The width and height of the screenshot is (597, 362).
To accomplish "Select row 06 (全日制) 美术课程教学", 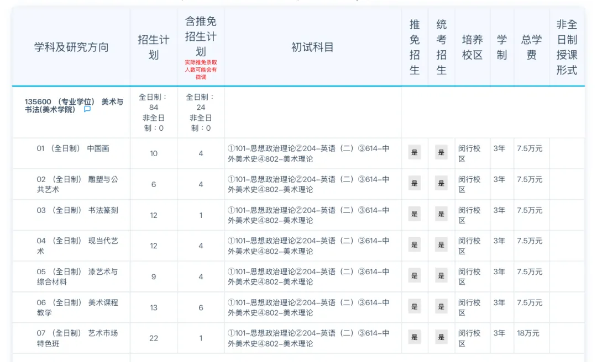I will [298, 307].
